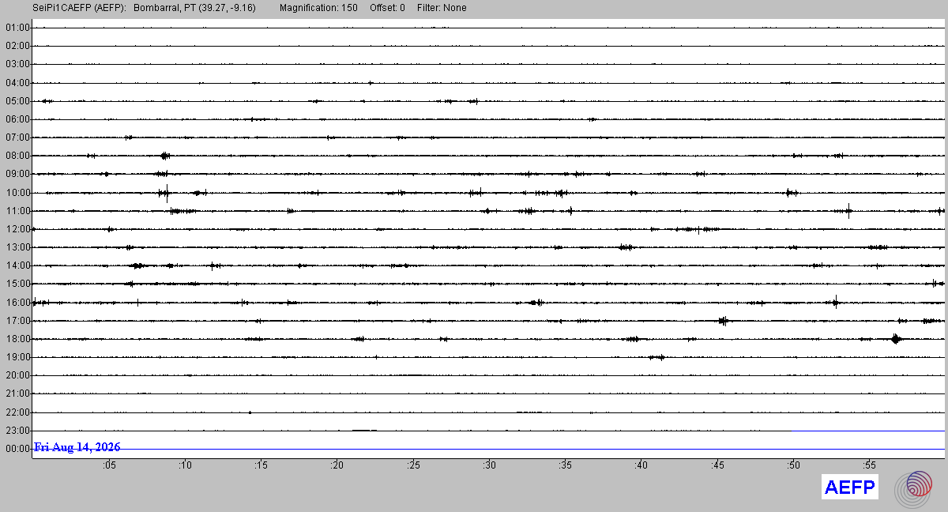The height and width of the screenshot is (512, 948).
Task: Click the large seismic burst on the 18:00 trace
Action: [x=895, y=339]
